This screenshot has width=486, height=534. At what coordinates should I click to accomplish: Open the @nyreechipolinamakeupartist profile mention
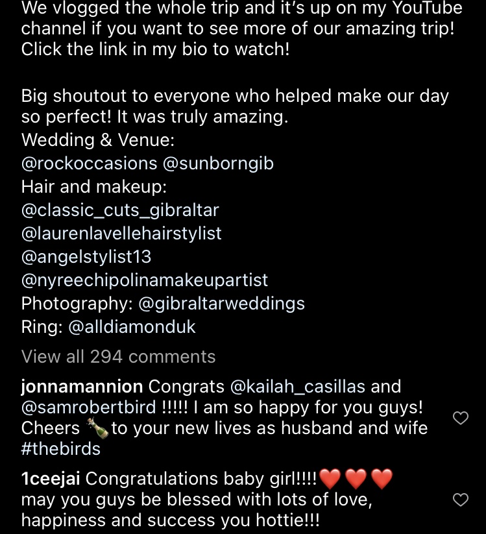[x=145, y=280]
